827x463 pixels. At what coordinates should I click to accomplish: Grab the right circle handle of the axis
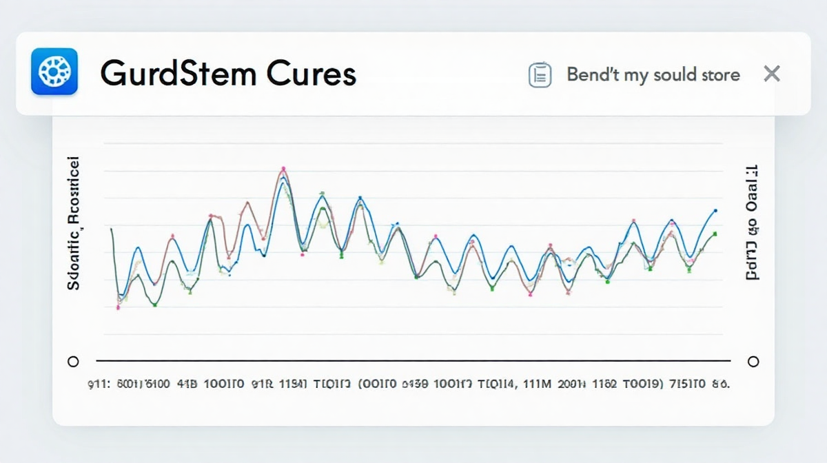[x=753, y=361]
